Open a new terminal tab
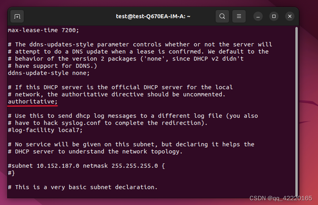 (x=17, y=17)
